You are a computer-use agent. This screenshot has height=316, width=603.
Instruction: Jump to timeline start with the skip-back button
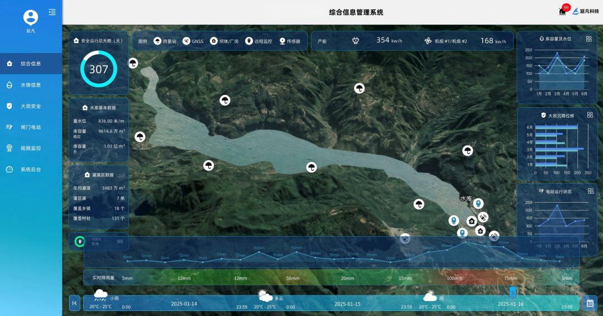75,303
